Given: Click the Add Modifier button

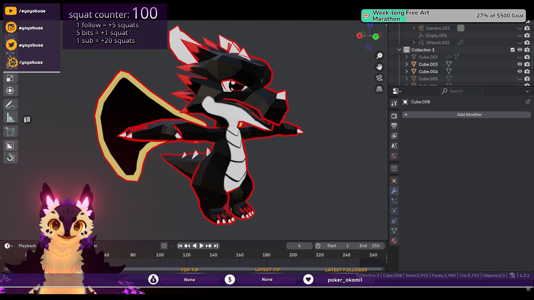Looking at the screenshot, I should tap(466, 115).
